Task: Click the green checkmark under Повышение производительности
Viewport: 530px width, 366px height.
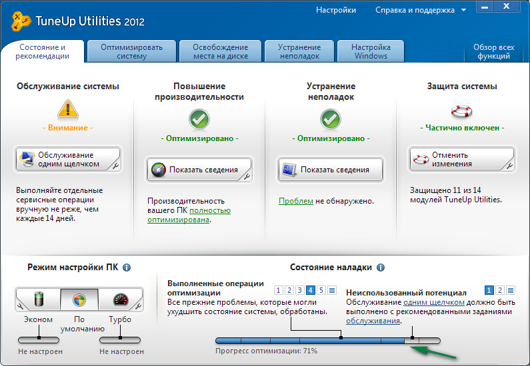Action: [199, 119]
